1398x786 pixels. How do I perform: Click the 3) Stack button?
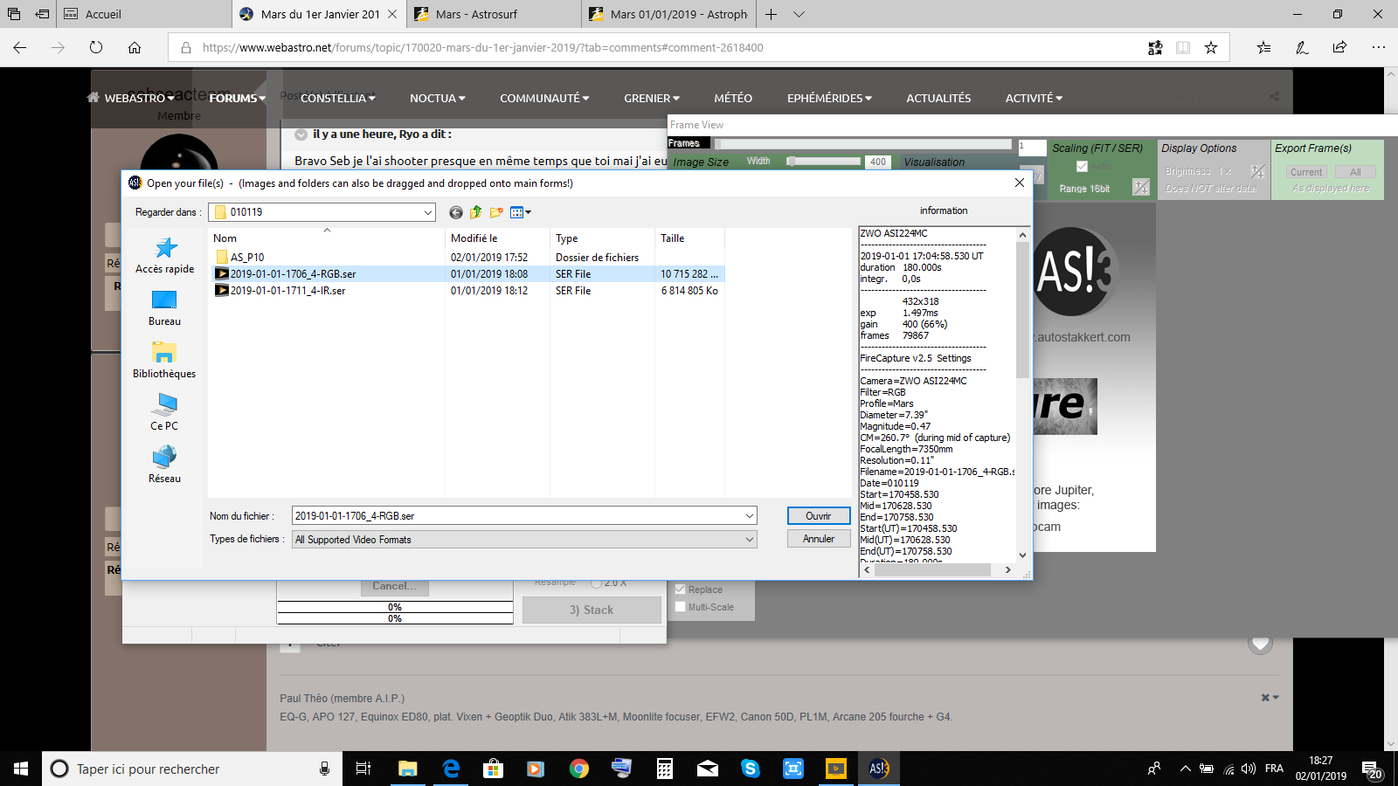(x=592, y=610)
